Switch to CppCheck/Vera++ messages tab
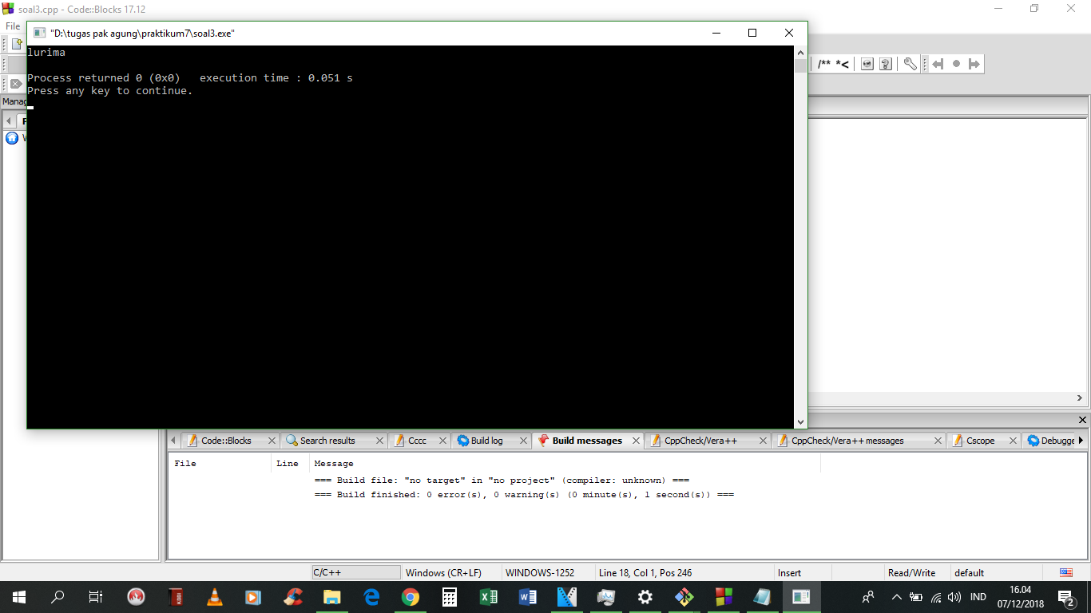 [x=847, y=441]
